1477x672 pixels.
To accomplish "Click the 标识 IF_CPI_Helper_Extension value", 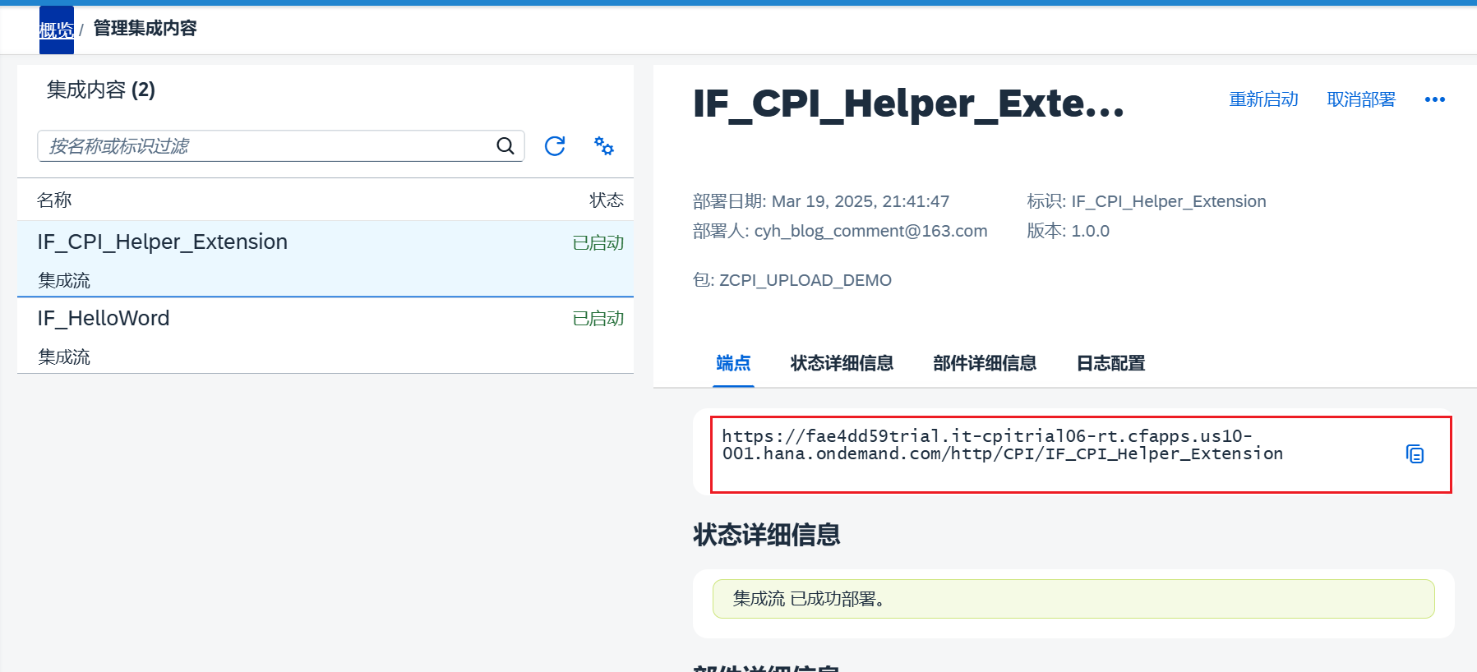I will click(1168, 201).
